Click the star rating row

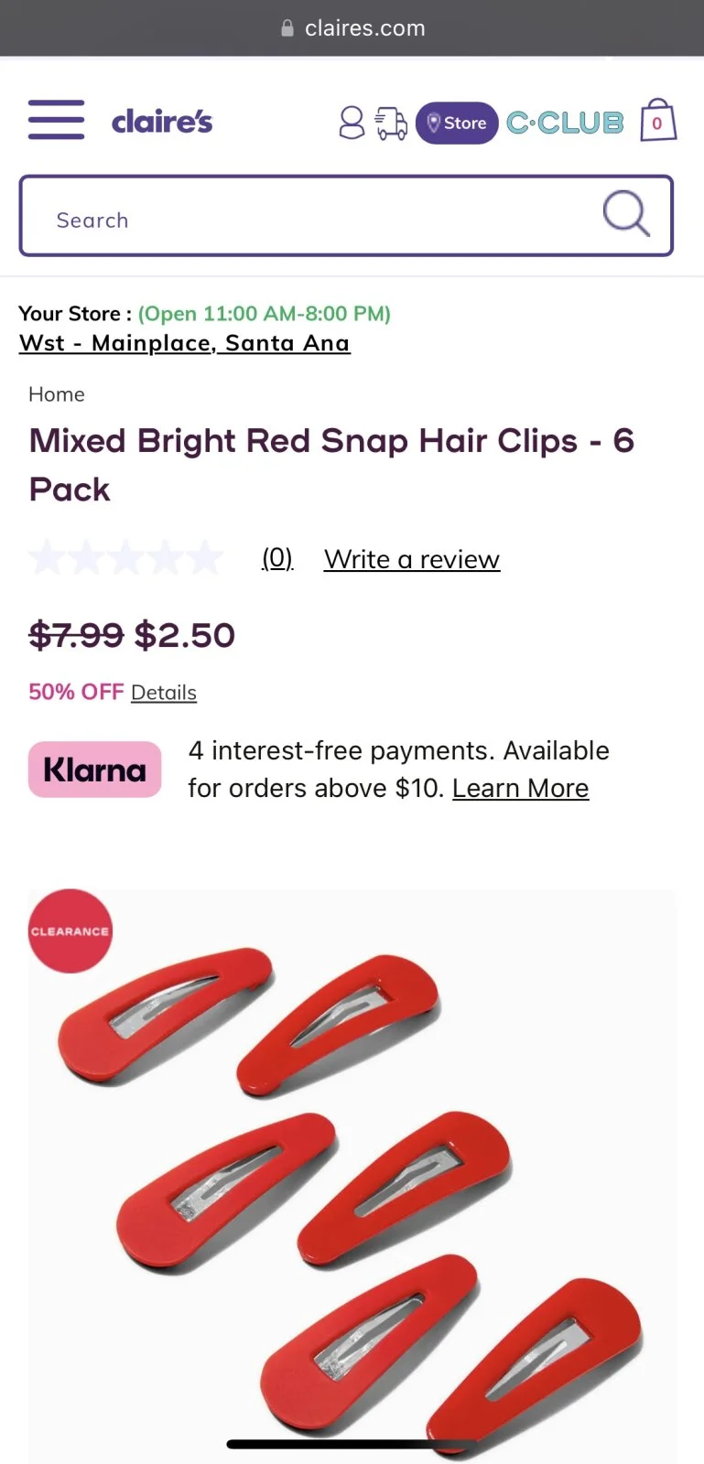click(126, 558)
